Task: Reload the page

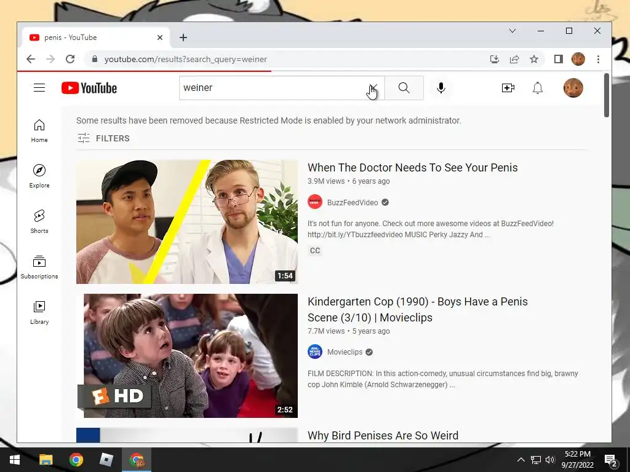Action: (x=70, y=60)
